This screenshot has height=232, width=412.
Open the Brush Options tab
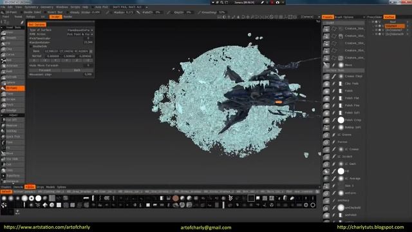click(344, 17)
